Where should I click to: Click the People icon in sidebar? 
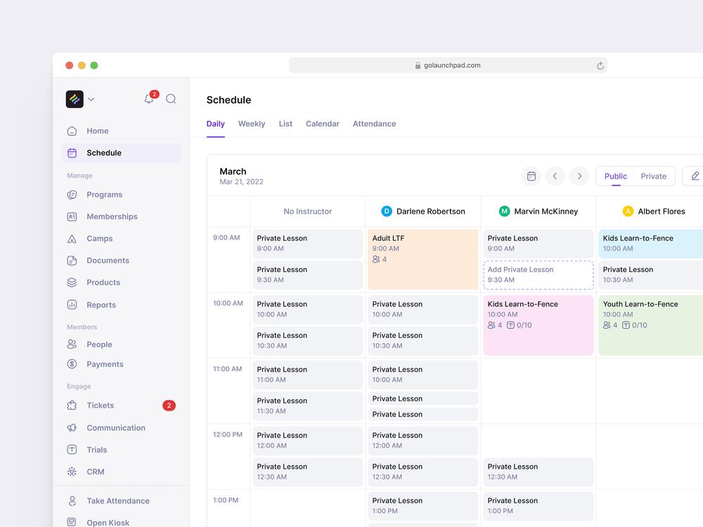pyautogui.click(x=72, y=344)
